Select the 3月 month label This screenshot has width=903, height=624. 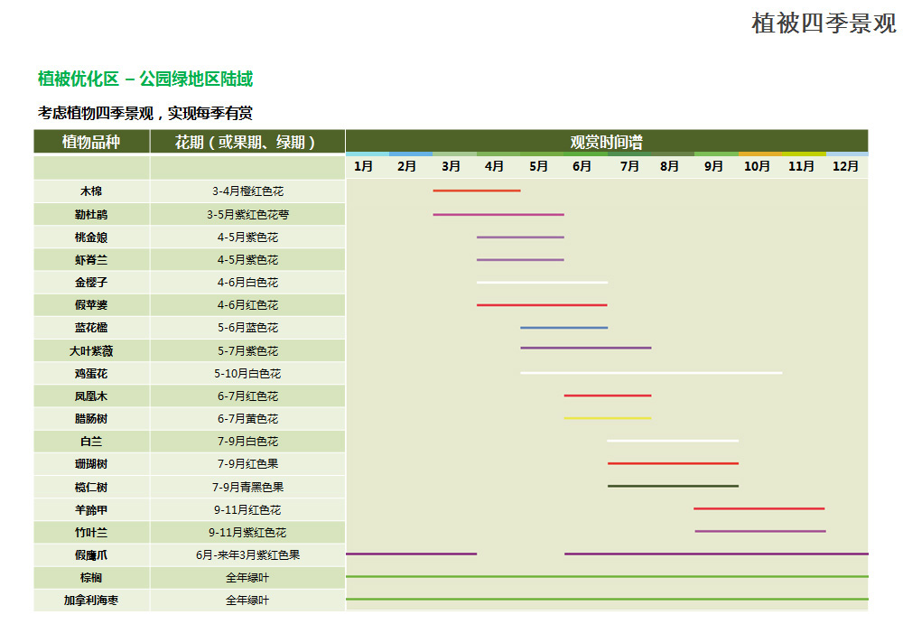click(x=451, y=166)
